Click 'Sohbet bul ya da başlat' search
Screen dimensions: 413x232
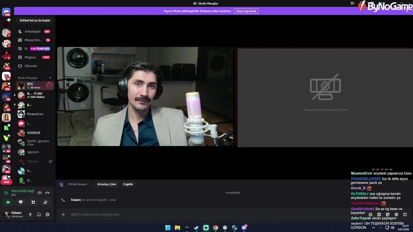(35, 20)
